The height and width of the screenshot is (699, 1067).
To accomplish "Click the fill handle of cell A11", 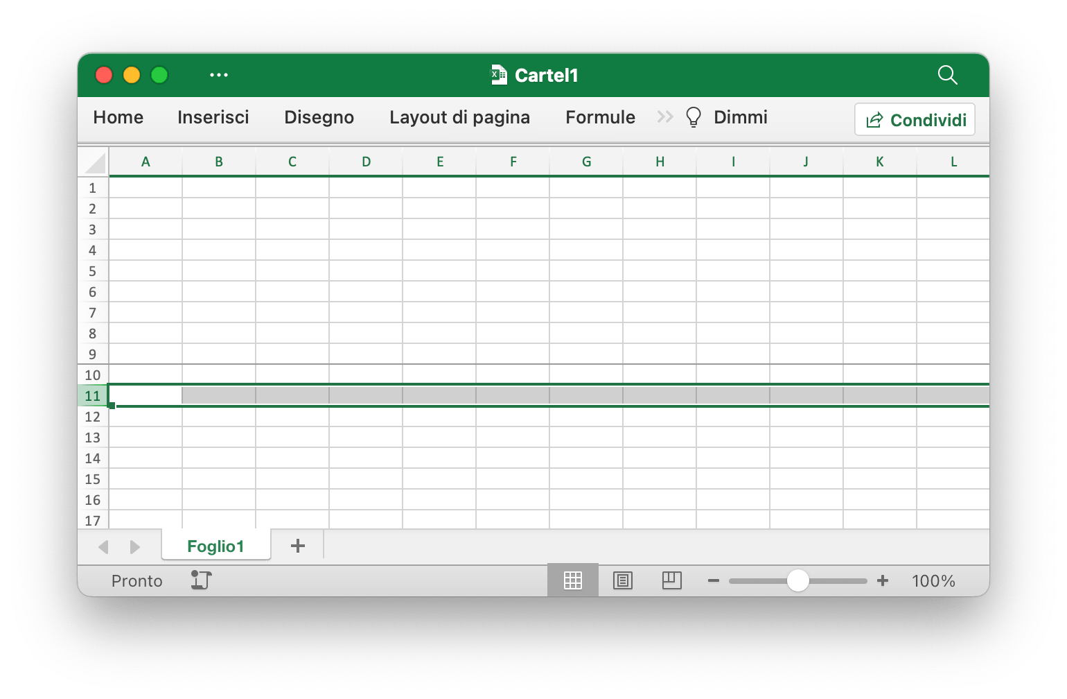I will 112,406.
